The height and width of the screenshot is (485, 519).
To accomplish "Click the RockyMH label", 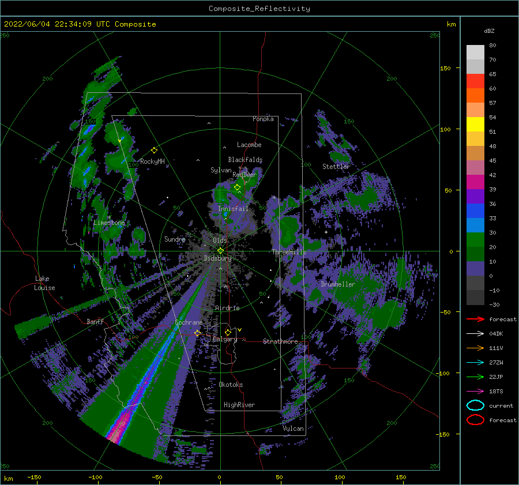I will 152,161.
